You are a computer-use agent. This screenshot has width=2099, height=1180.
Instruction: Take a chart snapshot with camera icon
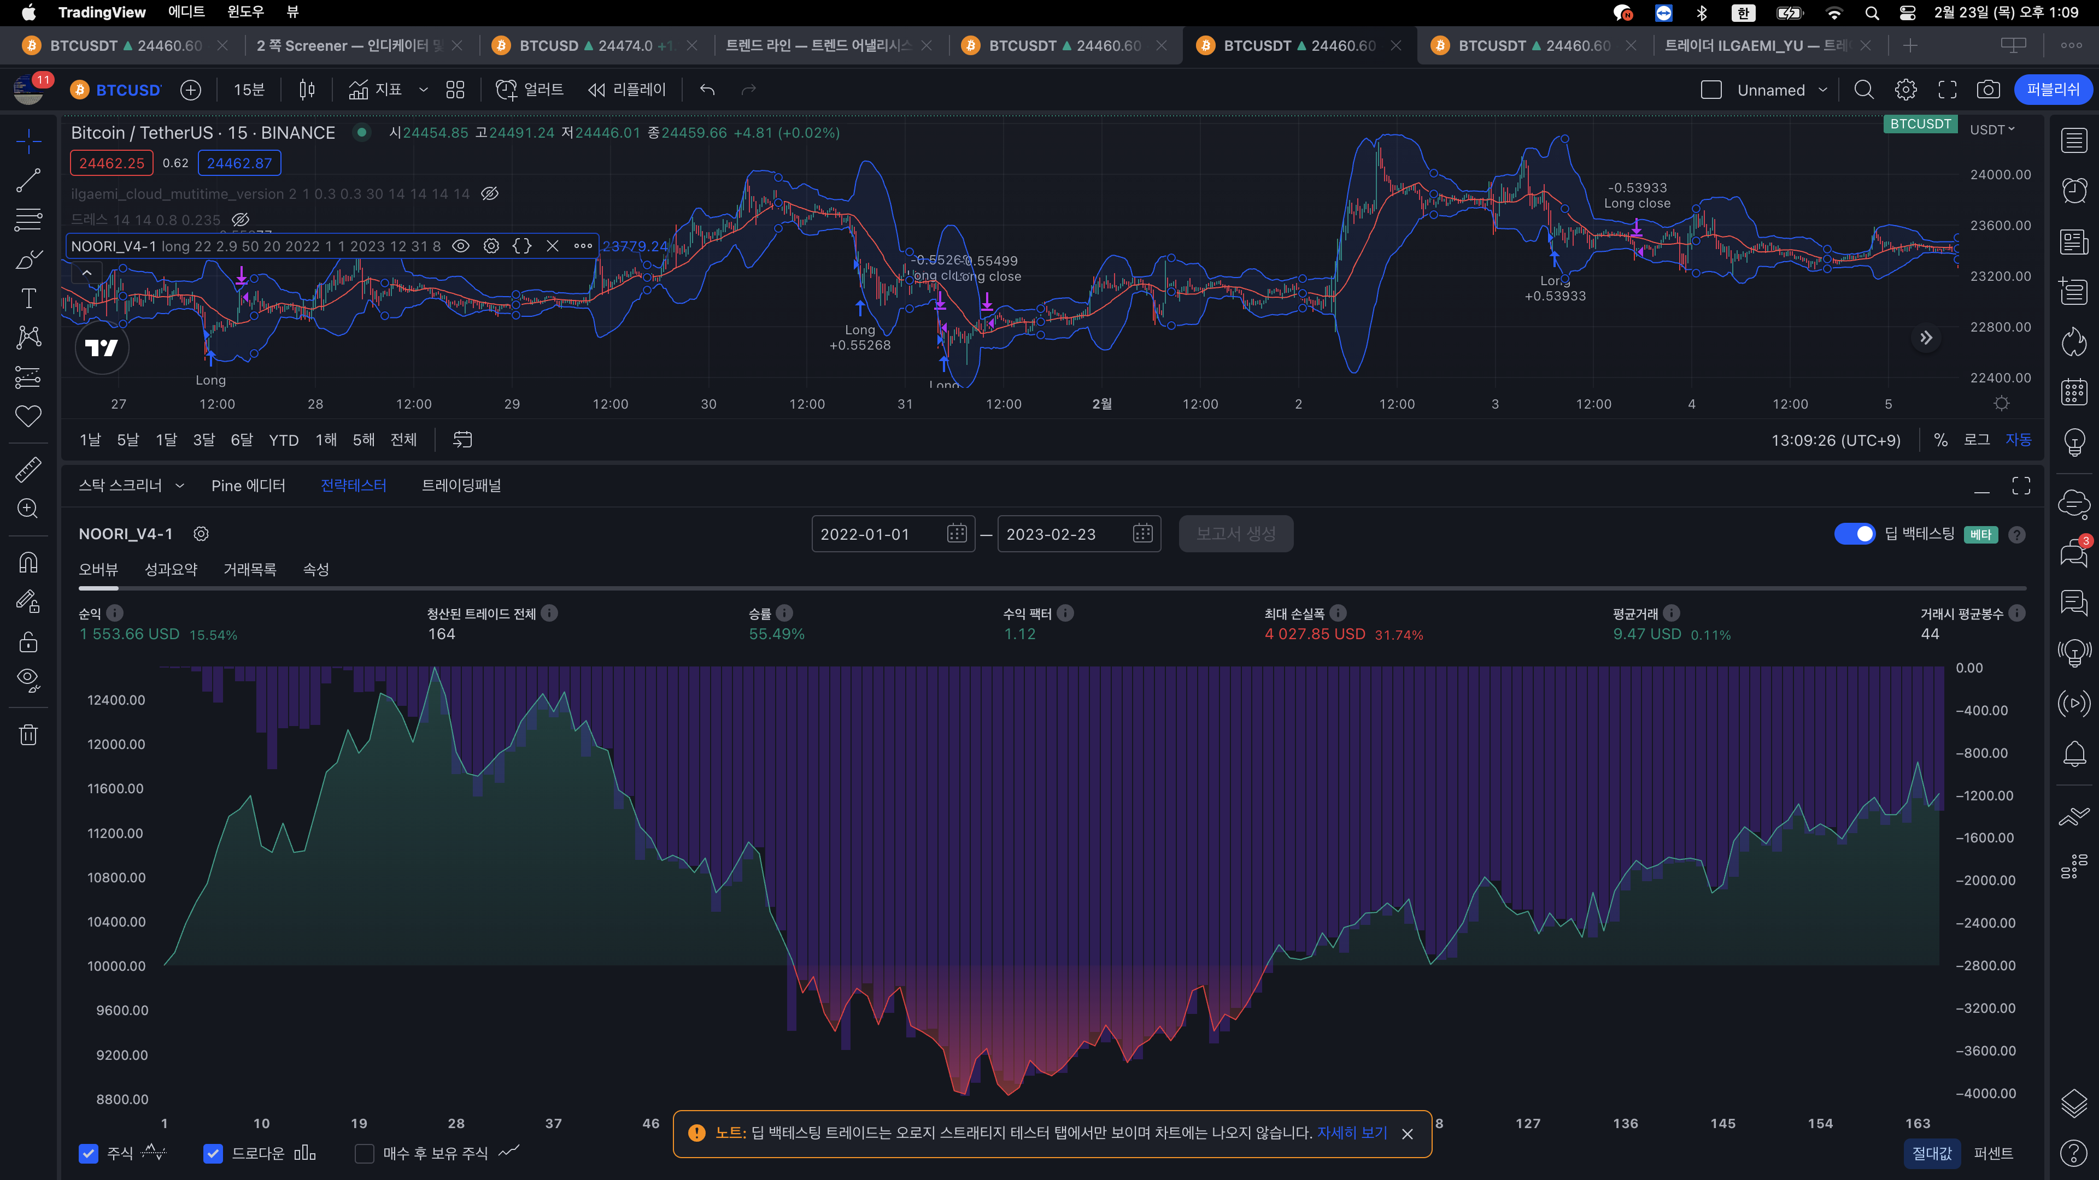1988,90
